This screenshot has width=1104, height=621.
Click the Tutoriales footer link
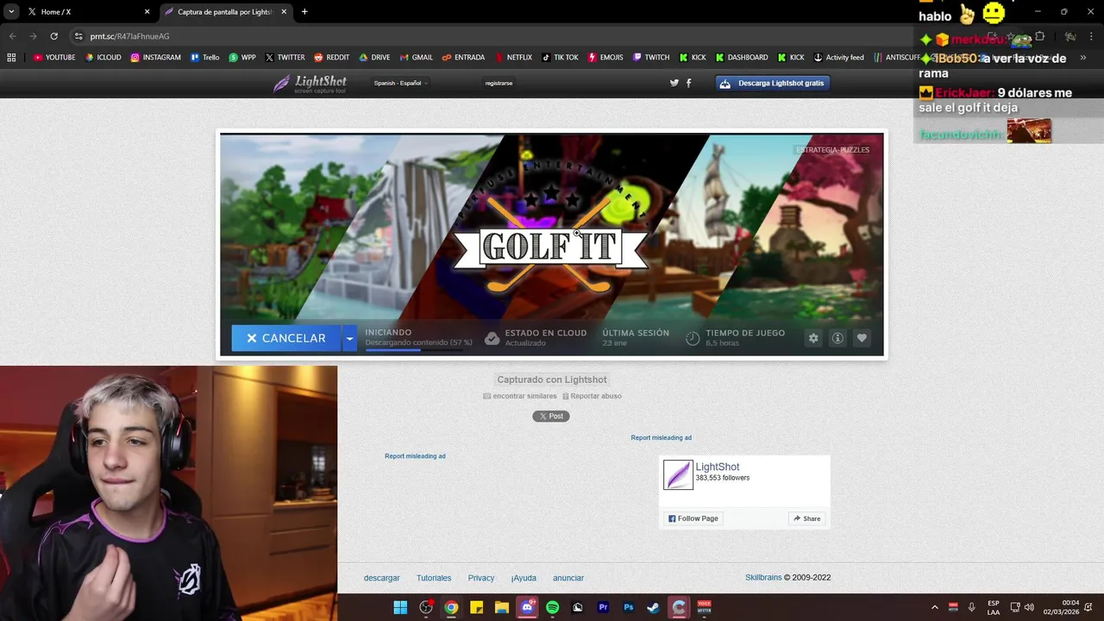[x=434, y=578]
